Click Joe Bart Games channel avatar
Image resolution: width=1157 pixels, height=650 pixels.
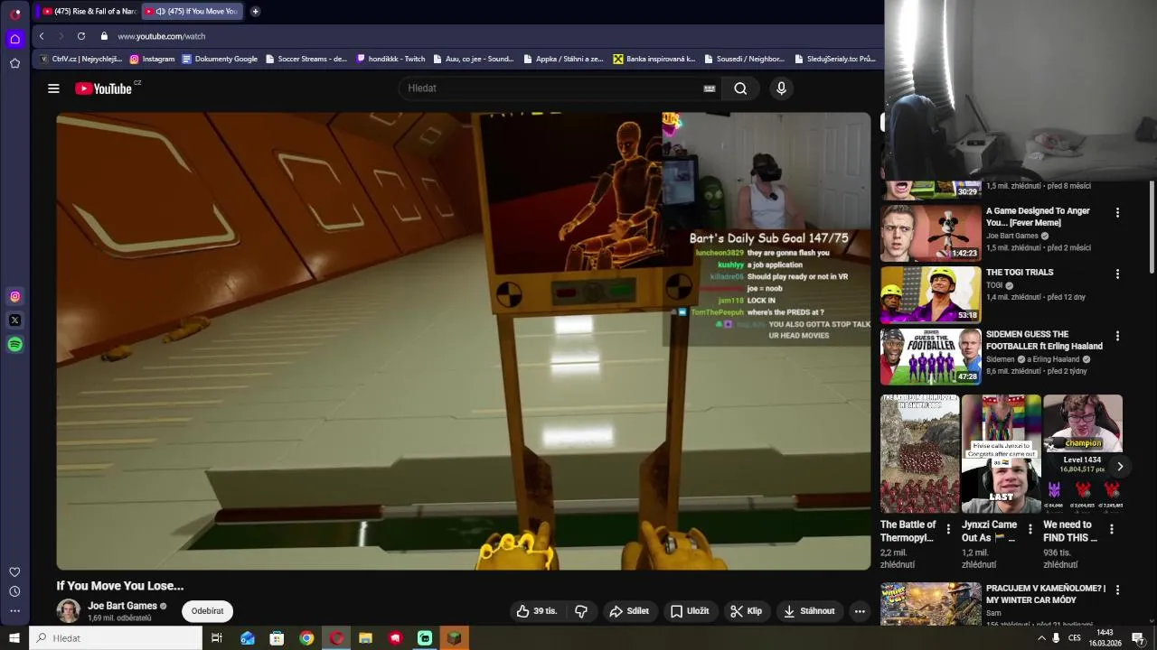(x=69, y=611)
